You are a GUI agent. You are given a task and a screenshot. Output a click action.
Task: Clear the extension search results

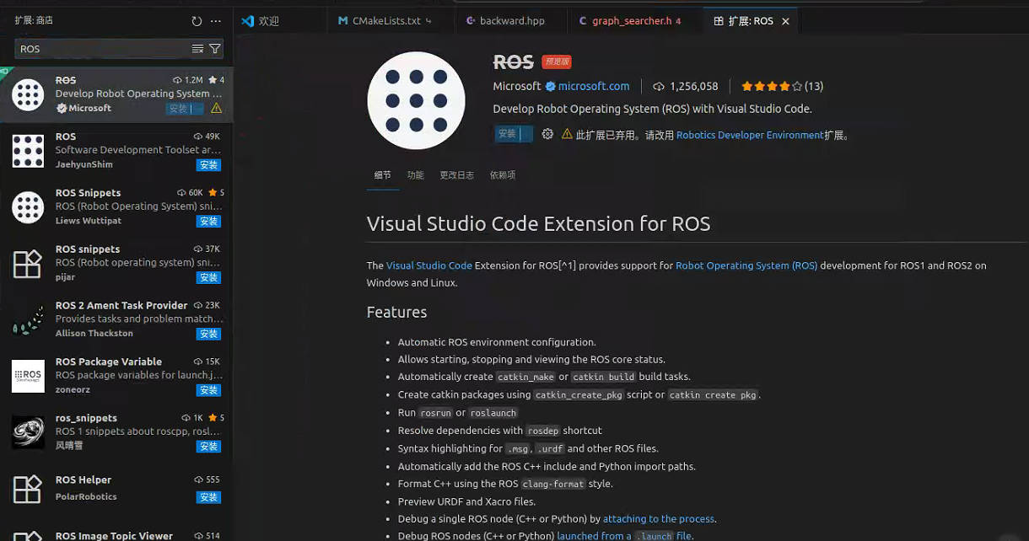pos(197,49)
